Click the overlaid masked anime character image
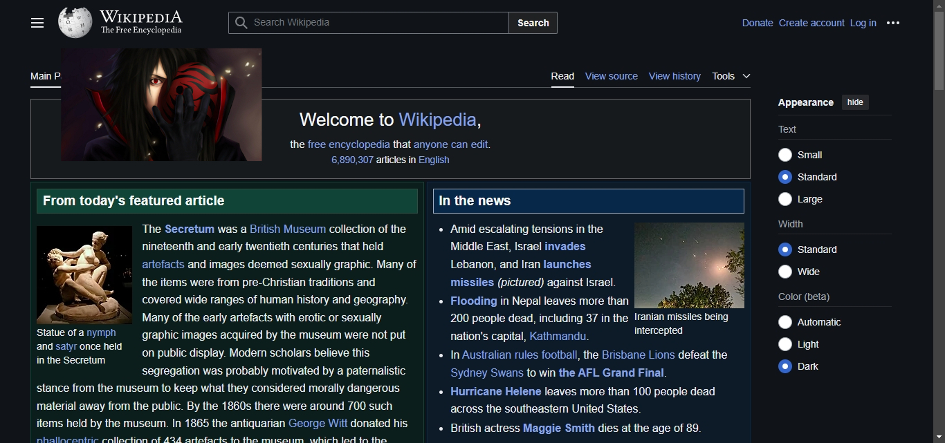Screen dimensions: 945x443 point(161,104)
